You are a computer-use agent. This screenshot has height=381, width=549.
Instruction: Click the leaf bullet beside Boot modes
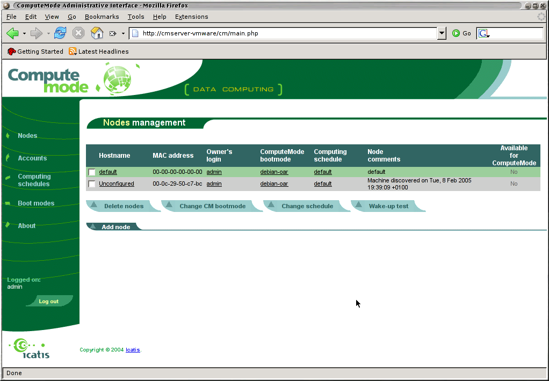coord(8,203)
